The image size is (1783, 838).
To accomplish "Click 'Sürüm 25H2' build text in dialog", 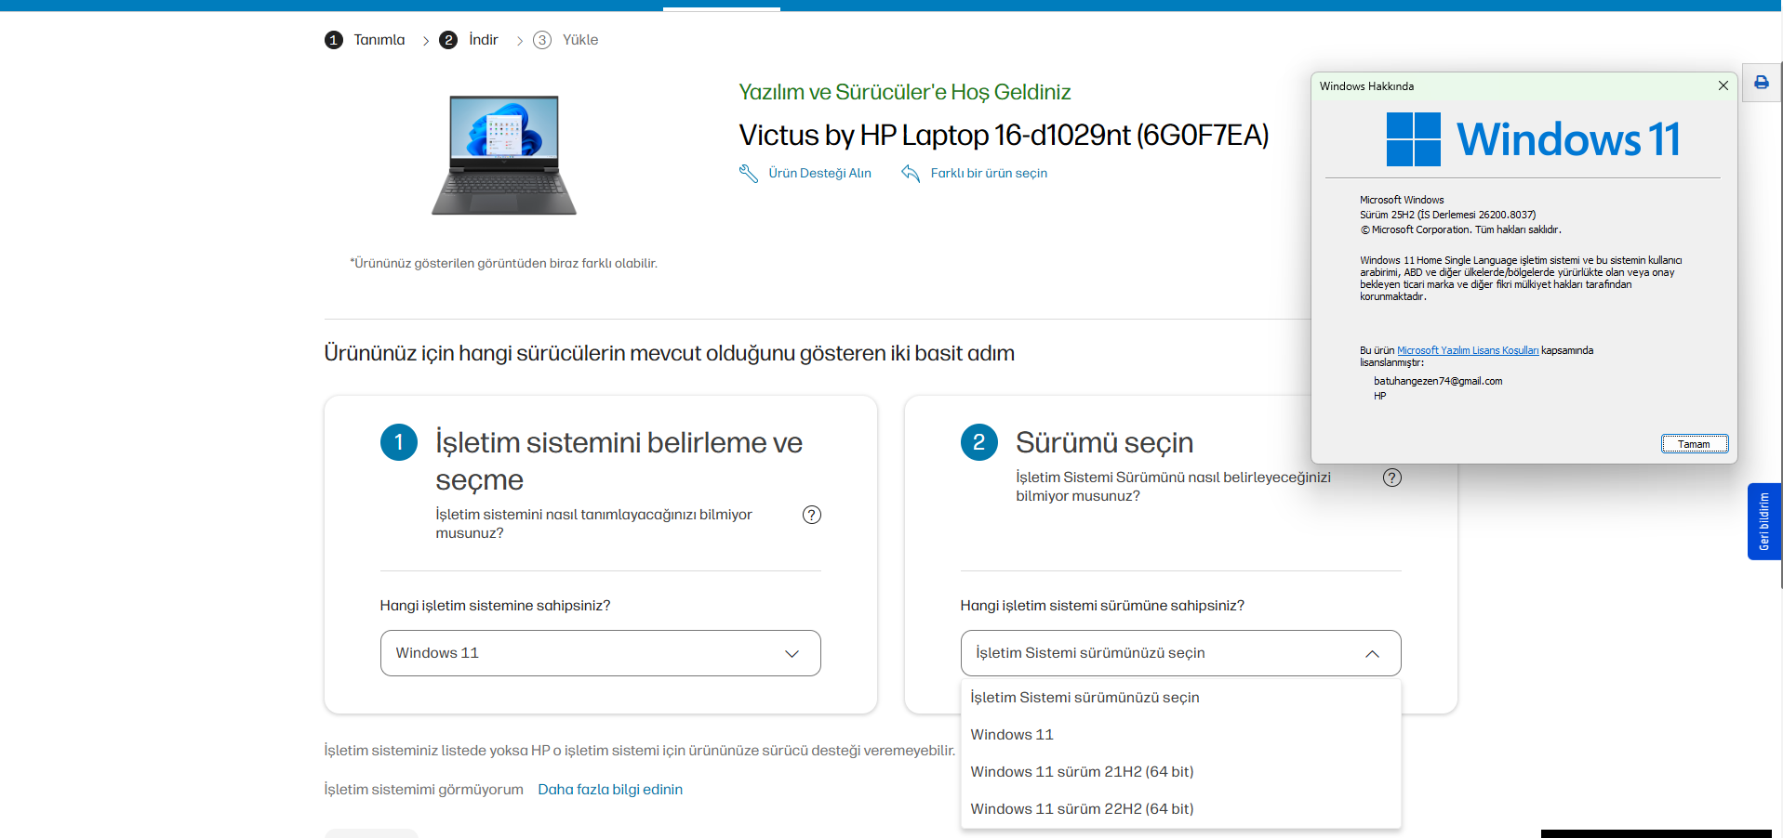I will [1447, 215].
